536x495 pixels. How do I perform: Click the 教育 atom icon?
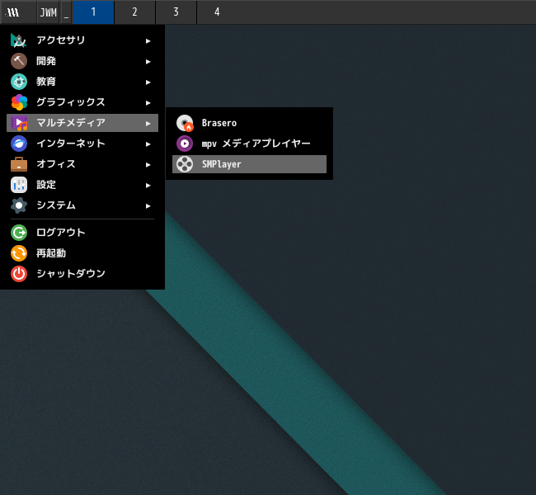tap(19, 82)
